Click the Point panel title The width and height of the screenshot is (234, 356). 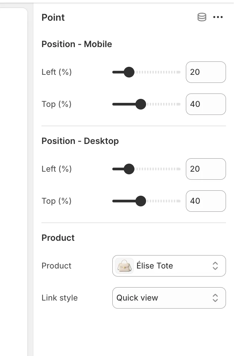[53, 17]
